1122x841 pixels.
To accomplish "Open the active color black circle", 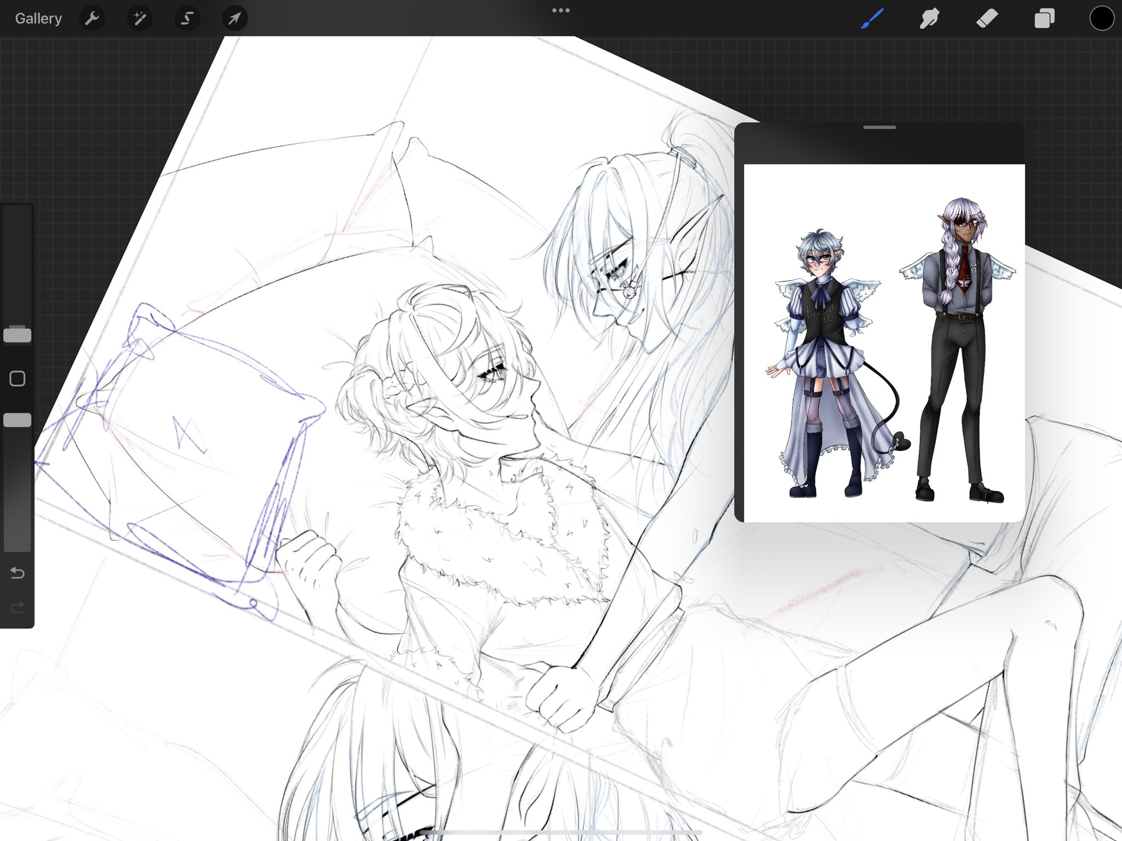I will click(x=1102, y=19).
